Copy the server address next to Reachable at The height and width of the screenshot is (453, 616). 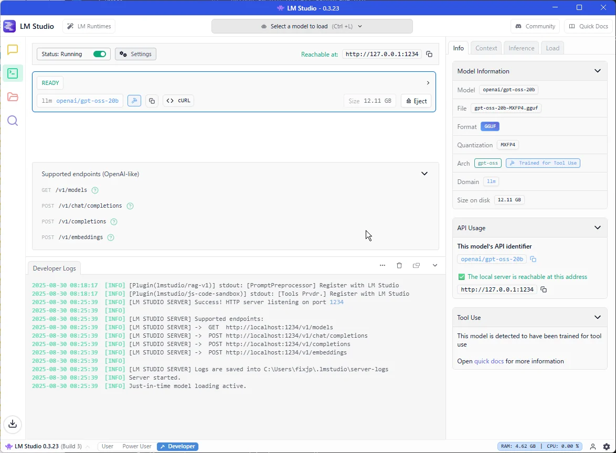tap(429, 54)
